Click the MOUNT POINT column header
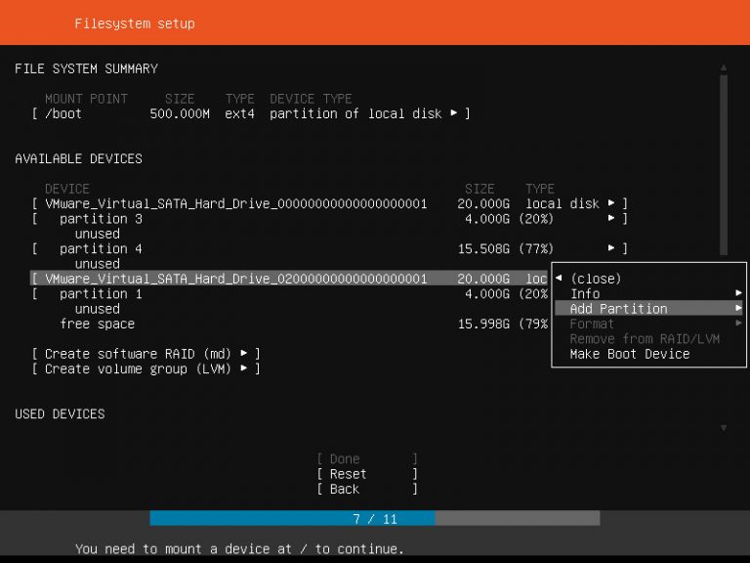The image size is (750, 563). pos(86,99)
